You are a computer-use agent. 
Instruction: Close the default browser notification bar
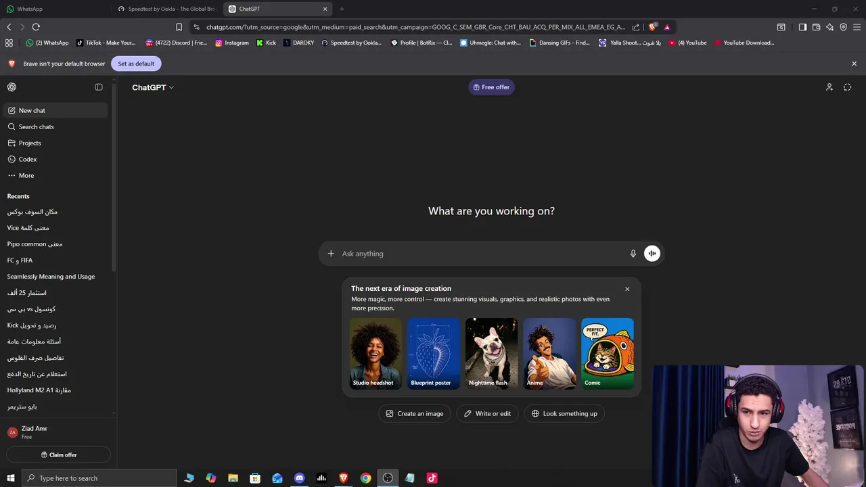(854, 64)
